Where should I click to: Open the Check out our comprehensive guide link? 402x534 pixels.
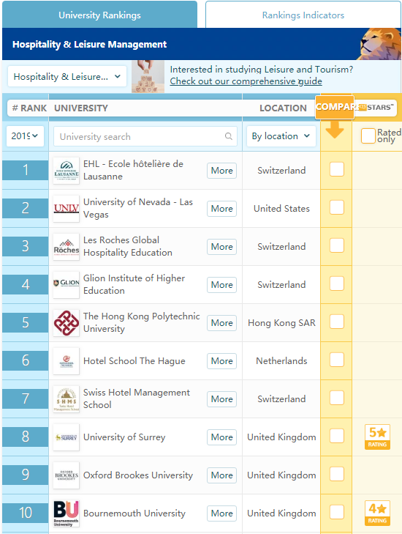(x=246, y=81)
